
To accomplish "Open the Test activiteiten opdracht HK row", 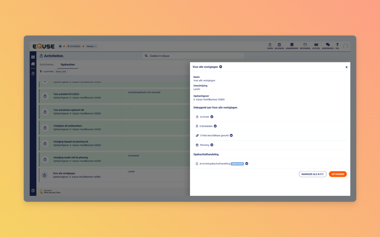I will click(x=114, y=112).
